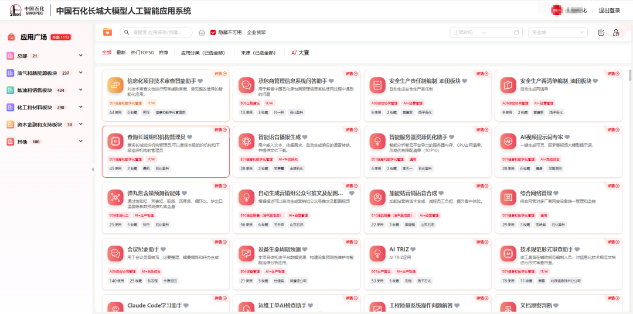
Task: Click the 智能服务器资源优化助手 bulb icon
Action: point(377,141)
